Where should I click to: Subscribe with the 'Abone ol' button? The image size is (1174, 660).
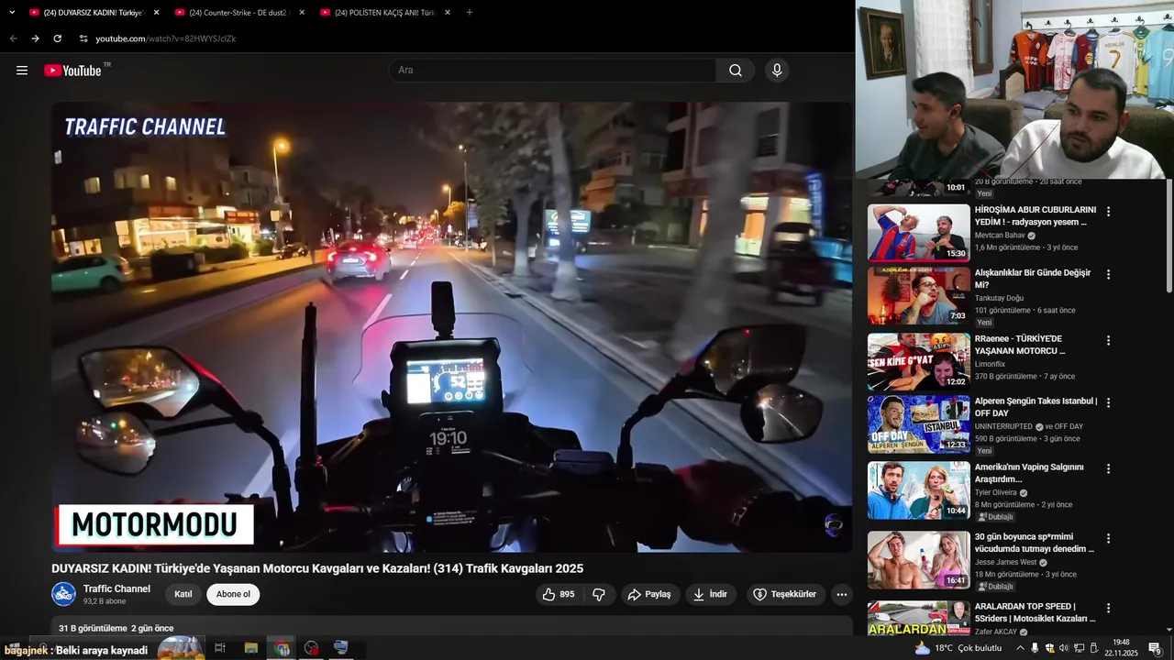click(233, 594)
